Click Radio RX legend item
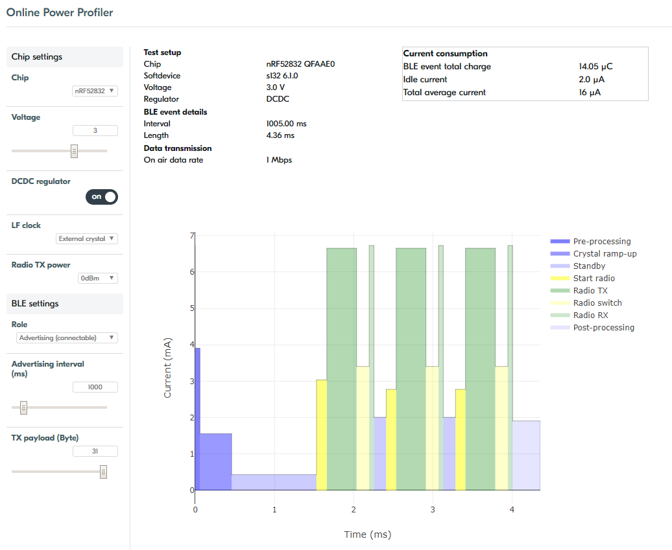This screenshot has width=672, height=550. (590, 315)
